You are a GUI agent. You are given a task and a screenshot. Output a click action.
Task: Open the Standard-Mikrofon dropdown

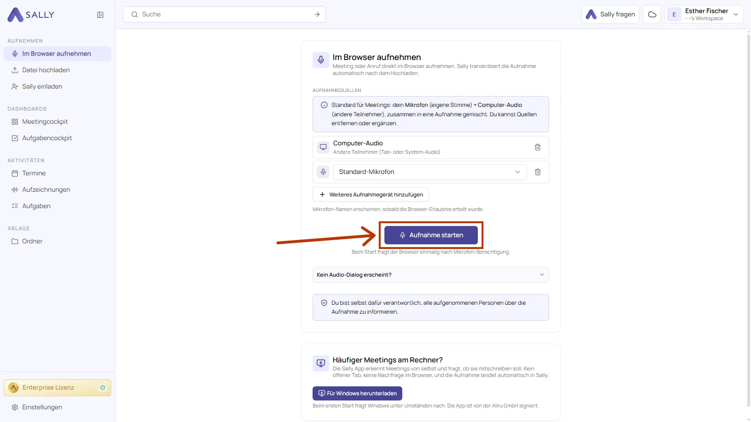tap(430, 172)
